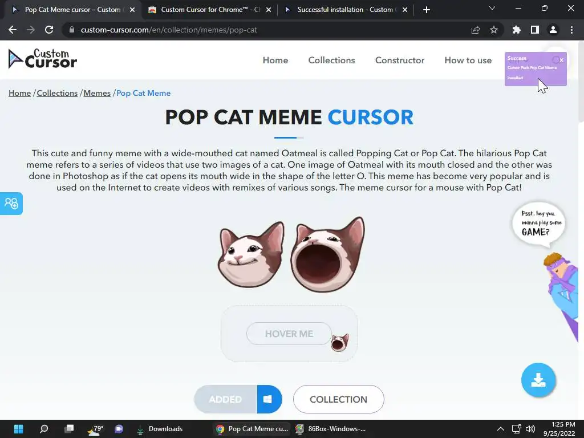
Task: Click the open-mouth Pop Cat image
Action: pyautogui.click(x=328, y=255)
